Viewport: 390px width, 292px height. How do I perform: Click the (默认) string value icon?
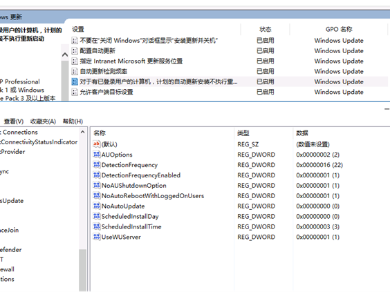(97, 144)
